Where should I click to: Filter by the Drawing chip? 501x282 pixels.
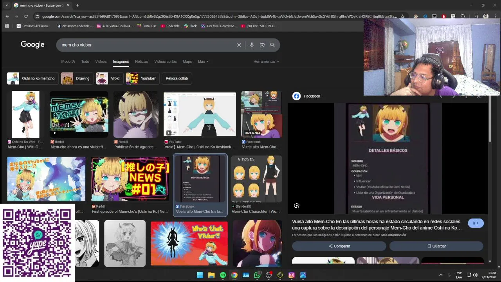(x=77, y=78)
